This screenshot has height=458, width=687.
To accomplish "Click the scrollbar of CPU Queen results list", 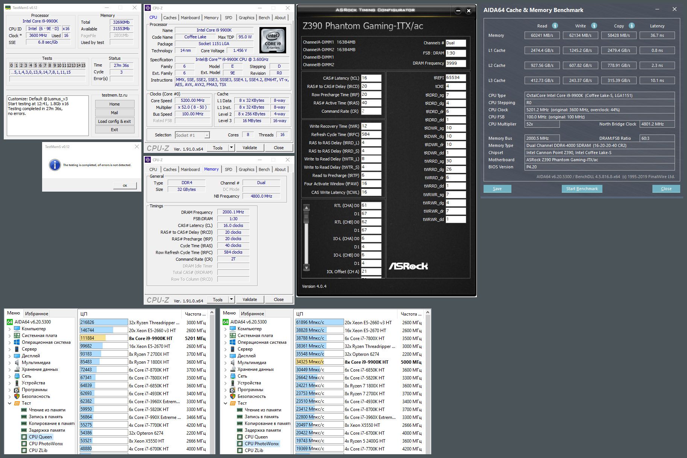I will click(x=212, y=381).
